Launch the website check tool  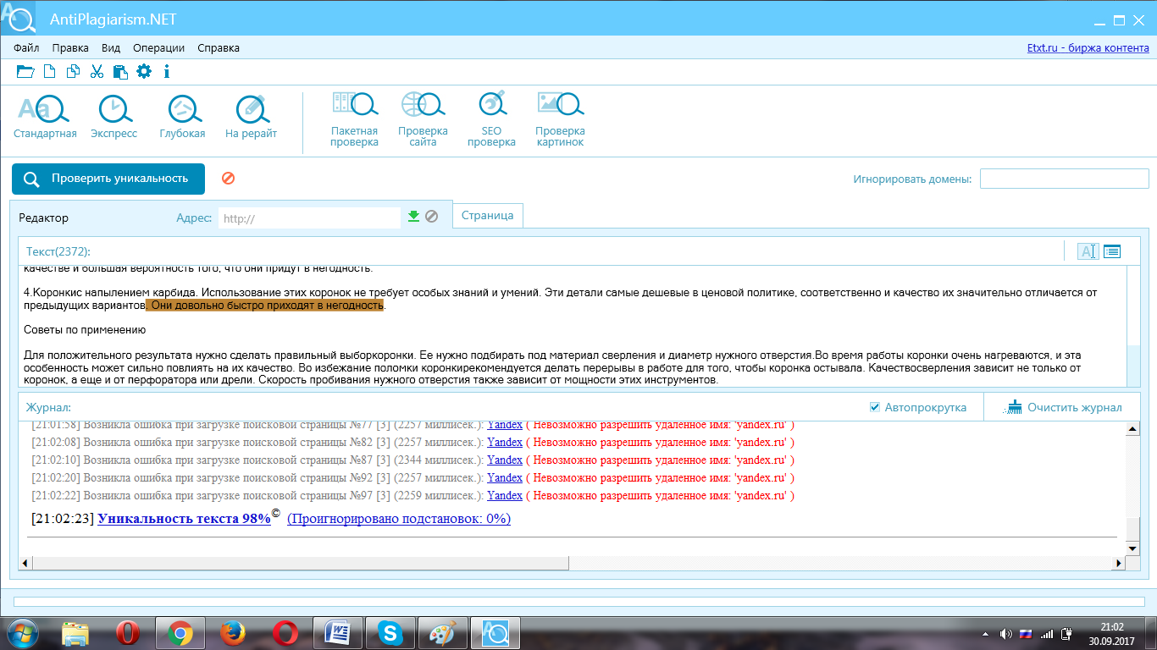pyautogui.click(x=423, y=118)
